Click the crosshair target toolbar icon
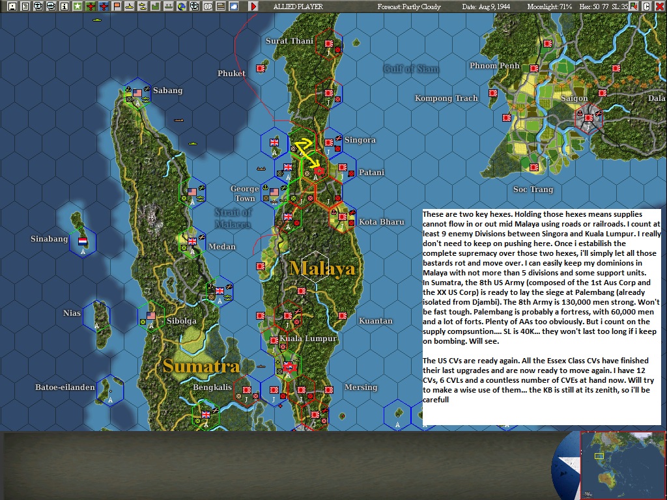The width and height of the screenshot is (667, 500). coord(194,7)
